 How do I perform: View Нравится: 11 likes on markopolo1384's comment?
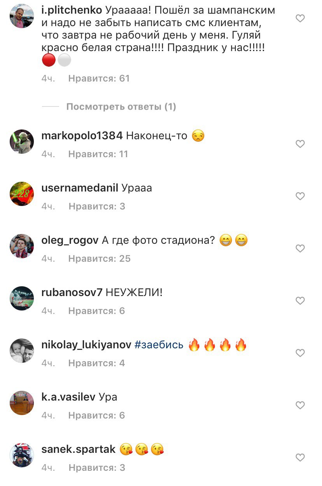(98, 154)
